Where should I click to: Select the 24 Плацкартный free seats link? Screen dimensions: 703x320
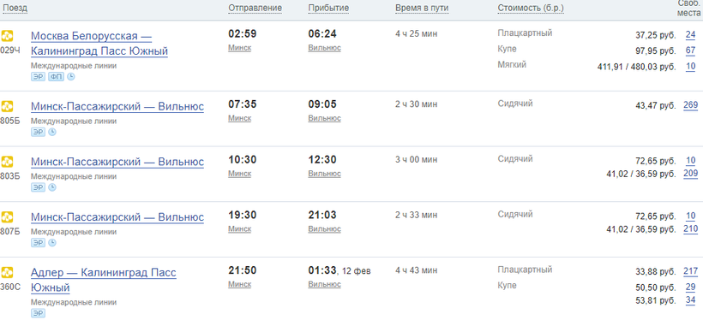[x=690, y=35]
